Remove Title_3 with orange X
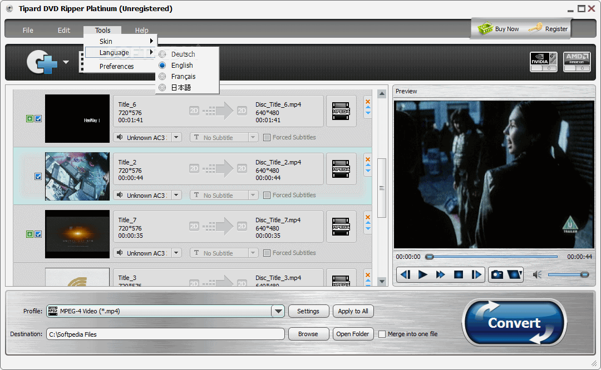Viewport: 601px width, 370px height. [x=368, y=275]
